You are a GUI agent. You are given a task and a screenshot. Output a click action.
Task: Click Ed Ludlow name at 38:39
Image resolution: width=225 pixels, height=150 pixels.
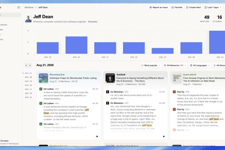[49, 103]
